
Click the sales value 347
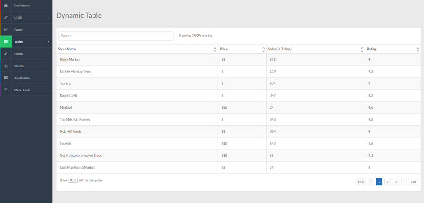(x=273, y=96)
